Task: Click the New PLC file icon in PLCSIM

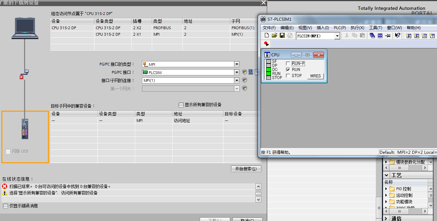Action: (x=267, y=36)
